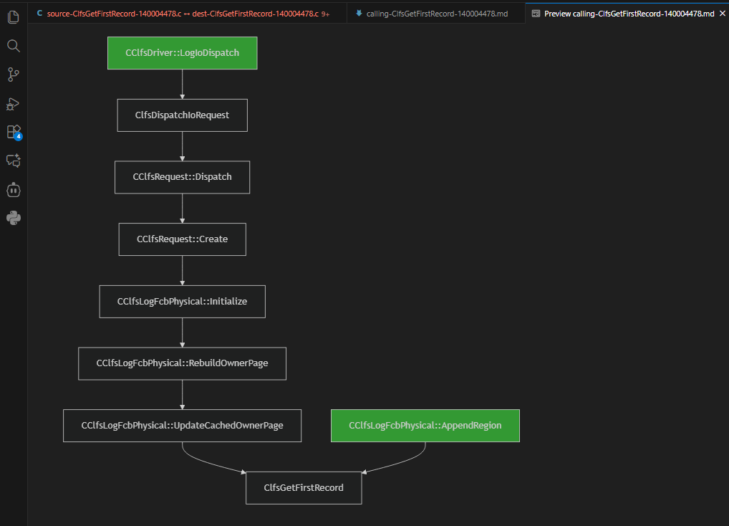Click the robot face sidebar icon
Image resolution: width=729 pixels, height=526 pixels.
coord(13,190)
